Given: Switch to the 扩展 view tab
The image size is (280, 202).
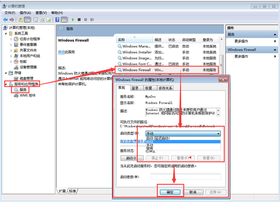Looking at the screenshot, I should (x=63, y=191).
